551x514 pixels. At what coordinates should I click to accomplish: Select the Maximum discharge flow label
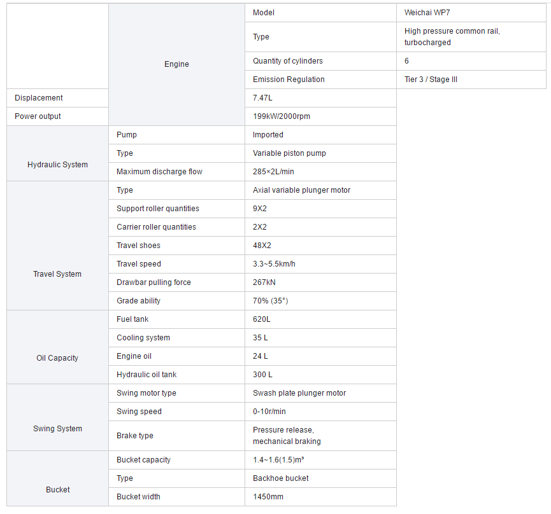pos(159,172)
